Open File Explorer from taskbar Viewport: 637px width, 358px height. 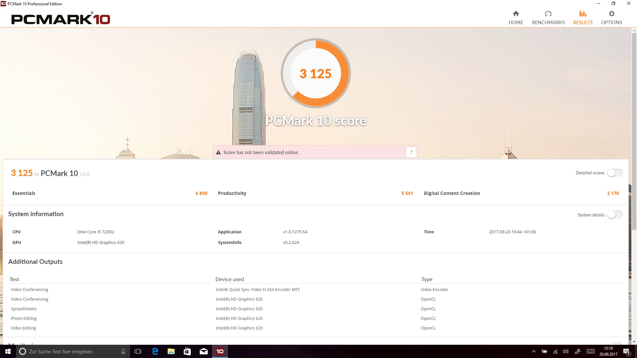(x=171, y=351)
